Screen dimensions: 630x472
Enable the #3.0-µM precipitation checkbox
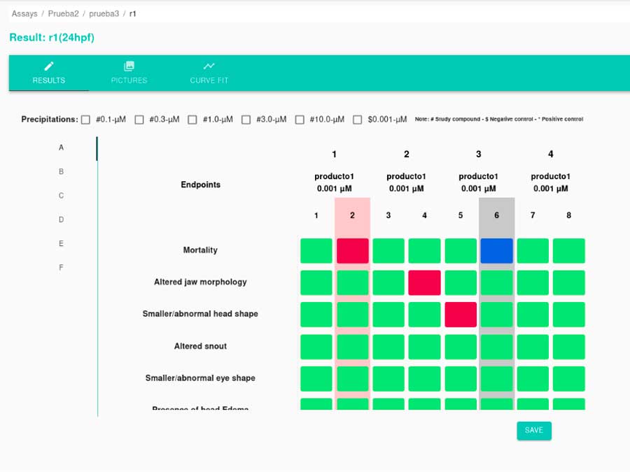[x=246, y=120]
